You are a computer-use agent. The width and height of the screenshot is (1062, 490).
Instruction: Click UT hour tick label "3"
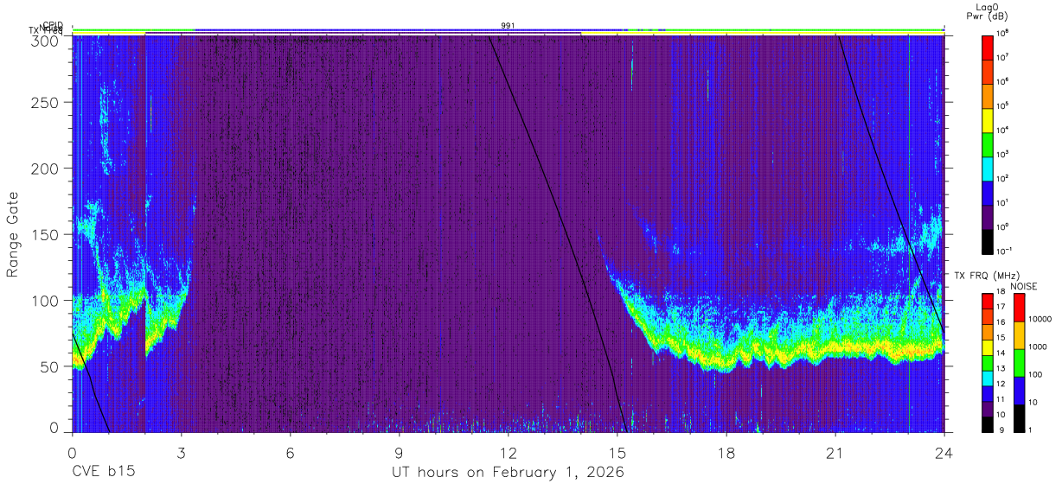coord(181,452)
